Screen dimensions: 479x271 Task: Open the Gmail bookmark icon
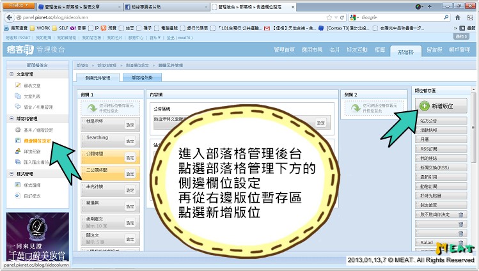pos(267,28)
